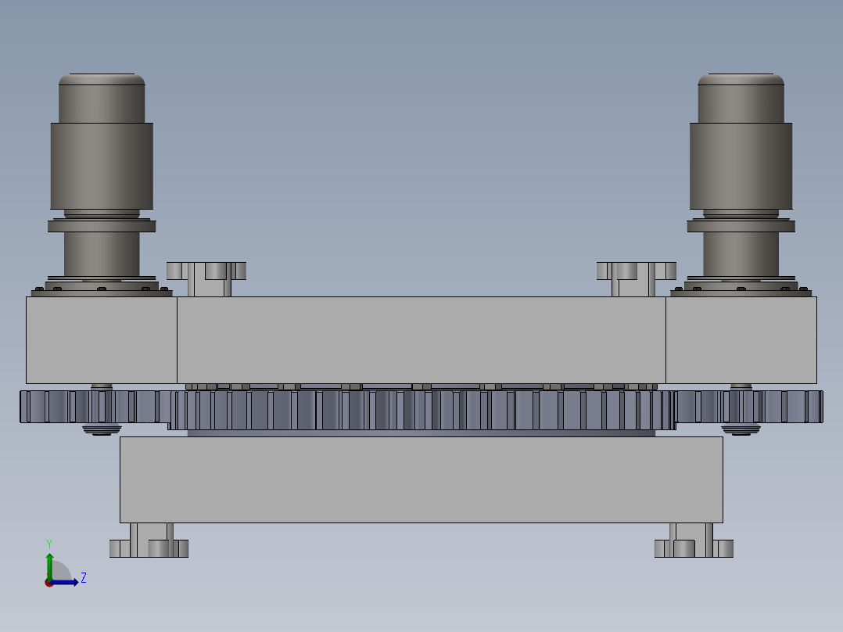The width and height of the screenshot is (843, 632).
Task: Select the right motor body in model
Action: click(741, 167)
